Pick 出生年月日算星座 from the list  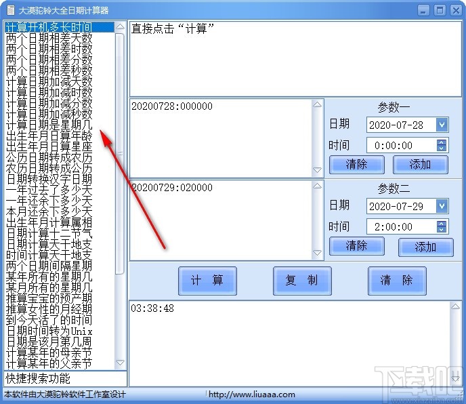coord(60,146)
